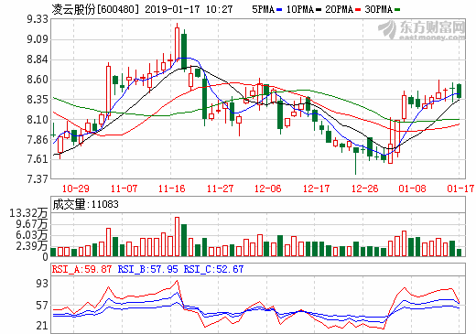Select the 01-17 date label
476x334 pixels.
click(460, 189)
